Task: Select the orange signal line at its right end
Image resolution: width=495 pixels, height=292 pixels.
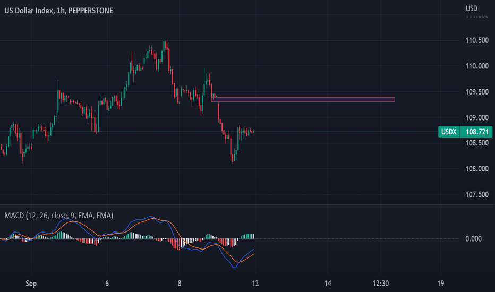Action: click(252, 255)
